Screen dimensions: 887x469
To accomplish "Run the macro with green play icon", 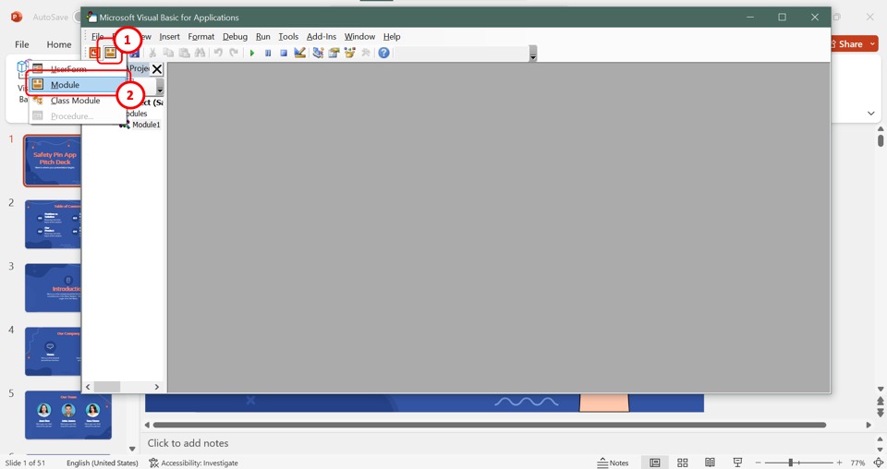I will (252, 54).
